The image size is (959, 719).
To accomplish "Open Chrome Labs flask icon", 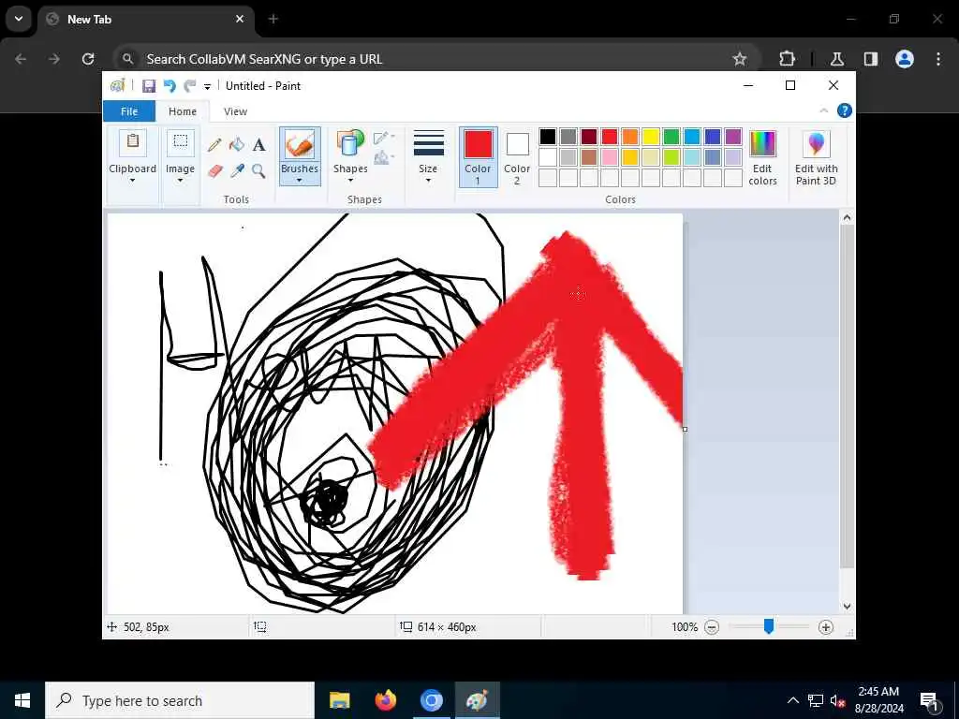I will tap(836, 59).
